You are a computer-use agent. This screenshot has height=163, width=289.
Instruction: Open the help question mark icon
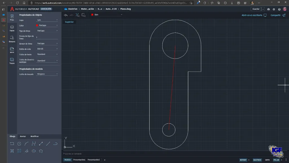[x=279, y=9]
